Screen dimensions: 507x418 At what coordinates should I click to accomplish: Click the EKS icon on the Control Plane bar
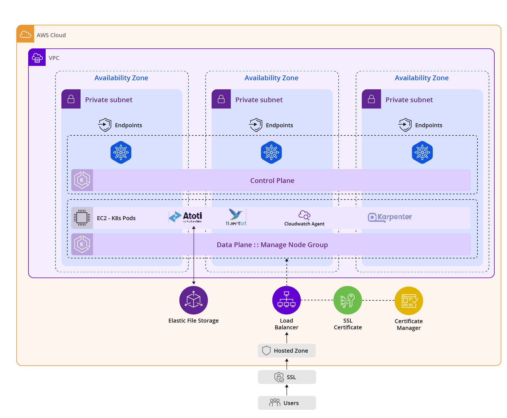pos(82,180)
